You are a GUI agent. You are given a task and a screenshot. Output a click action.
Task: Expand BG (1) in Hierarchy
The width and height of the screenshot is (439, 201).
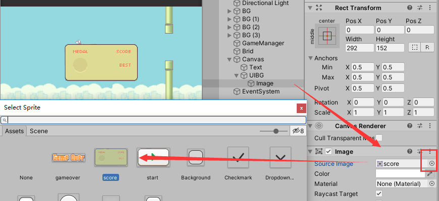[x=230, y=19]
